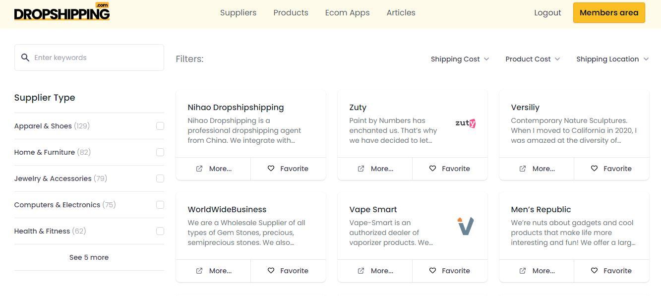
Task: Open the Shipping Cost dropdown
Action: 460,59
